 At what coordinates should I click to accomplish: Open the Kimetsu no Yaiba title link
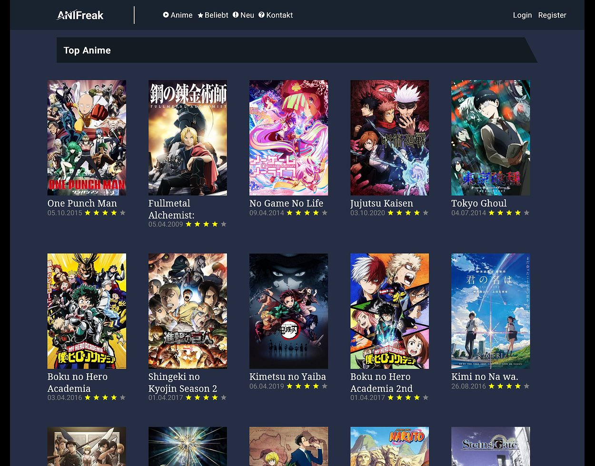(288, 377)
